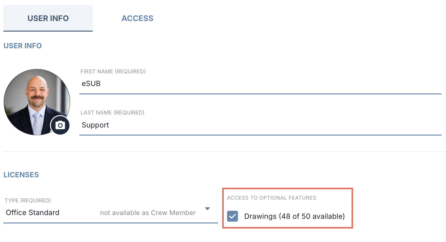Click the First Name field containing eSUB

[x=261, y=84]
